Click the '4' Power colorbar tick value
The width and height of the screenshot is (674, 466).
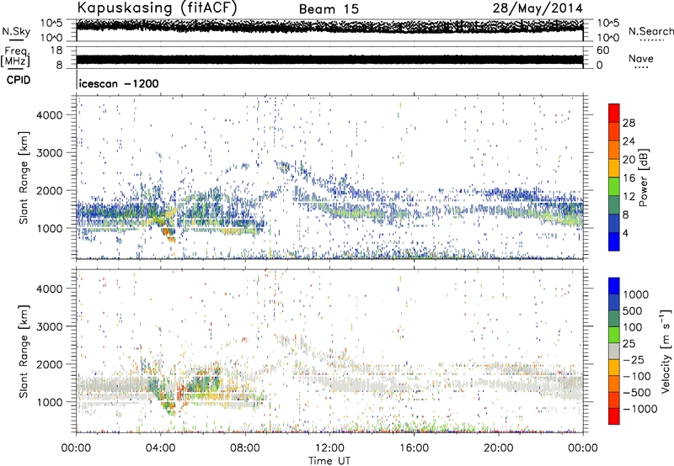(626, 233)
